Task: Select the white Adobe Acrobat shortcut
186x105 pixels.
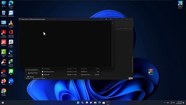Action: click(11, 43)
